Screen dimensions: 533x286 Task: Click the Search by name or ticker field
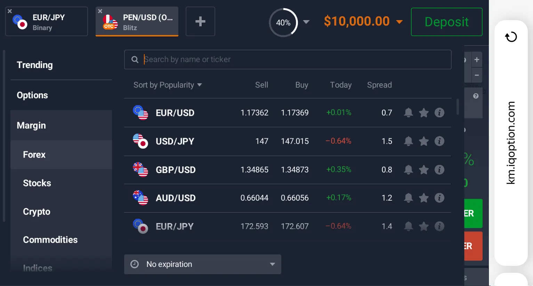pyautogui.click(x=292, y=60)
